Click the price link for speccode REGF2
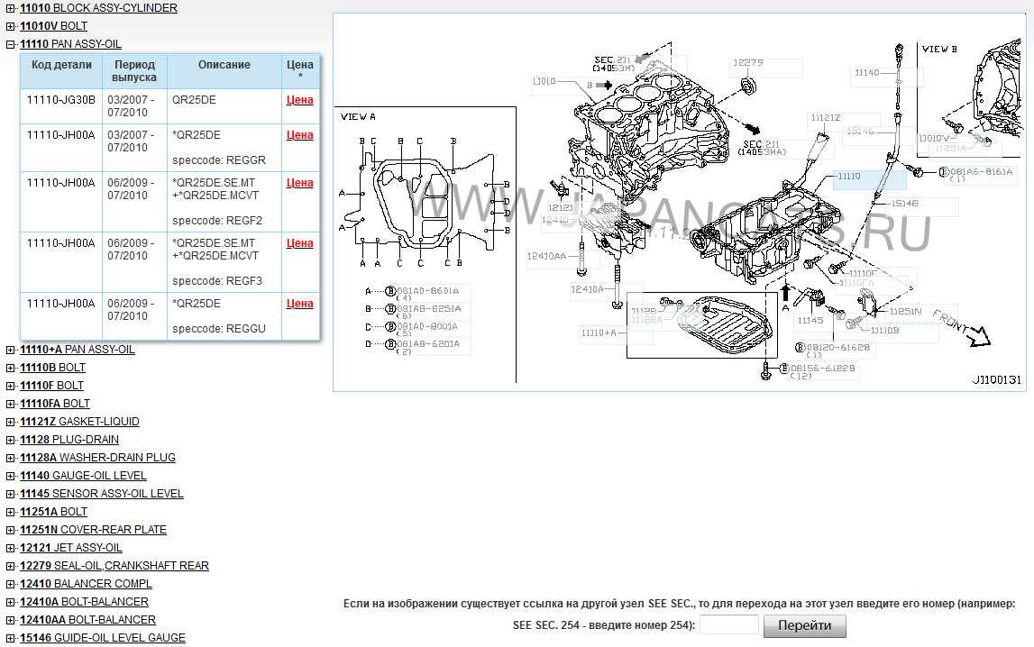Screen dimensions: 1034x647 tap(299, 183)
